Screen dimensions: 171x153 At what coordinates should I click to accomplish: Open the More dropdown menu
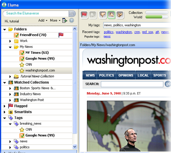point(55,20)
